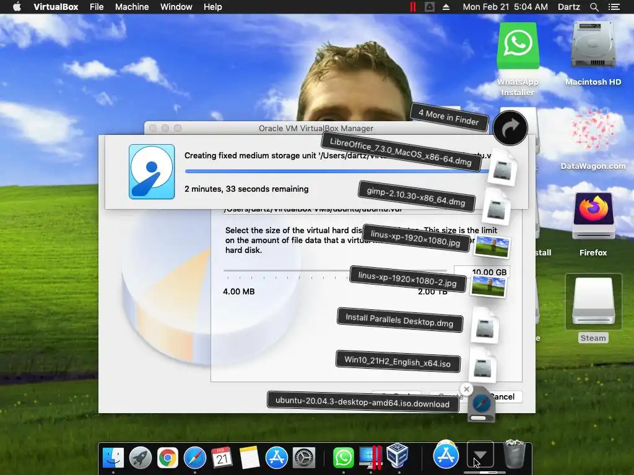Open Finder from the Dock
This screenshot has height=475, width=634.
(113, 458)
